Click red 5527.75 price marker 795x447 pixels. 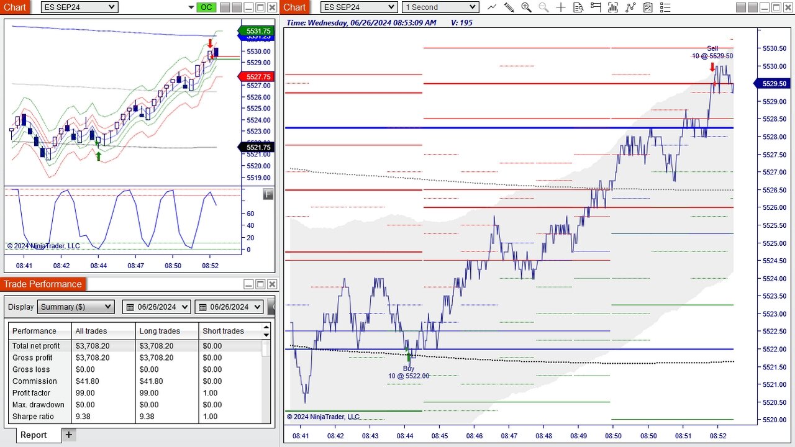coord(256,77)
